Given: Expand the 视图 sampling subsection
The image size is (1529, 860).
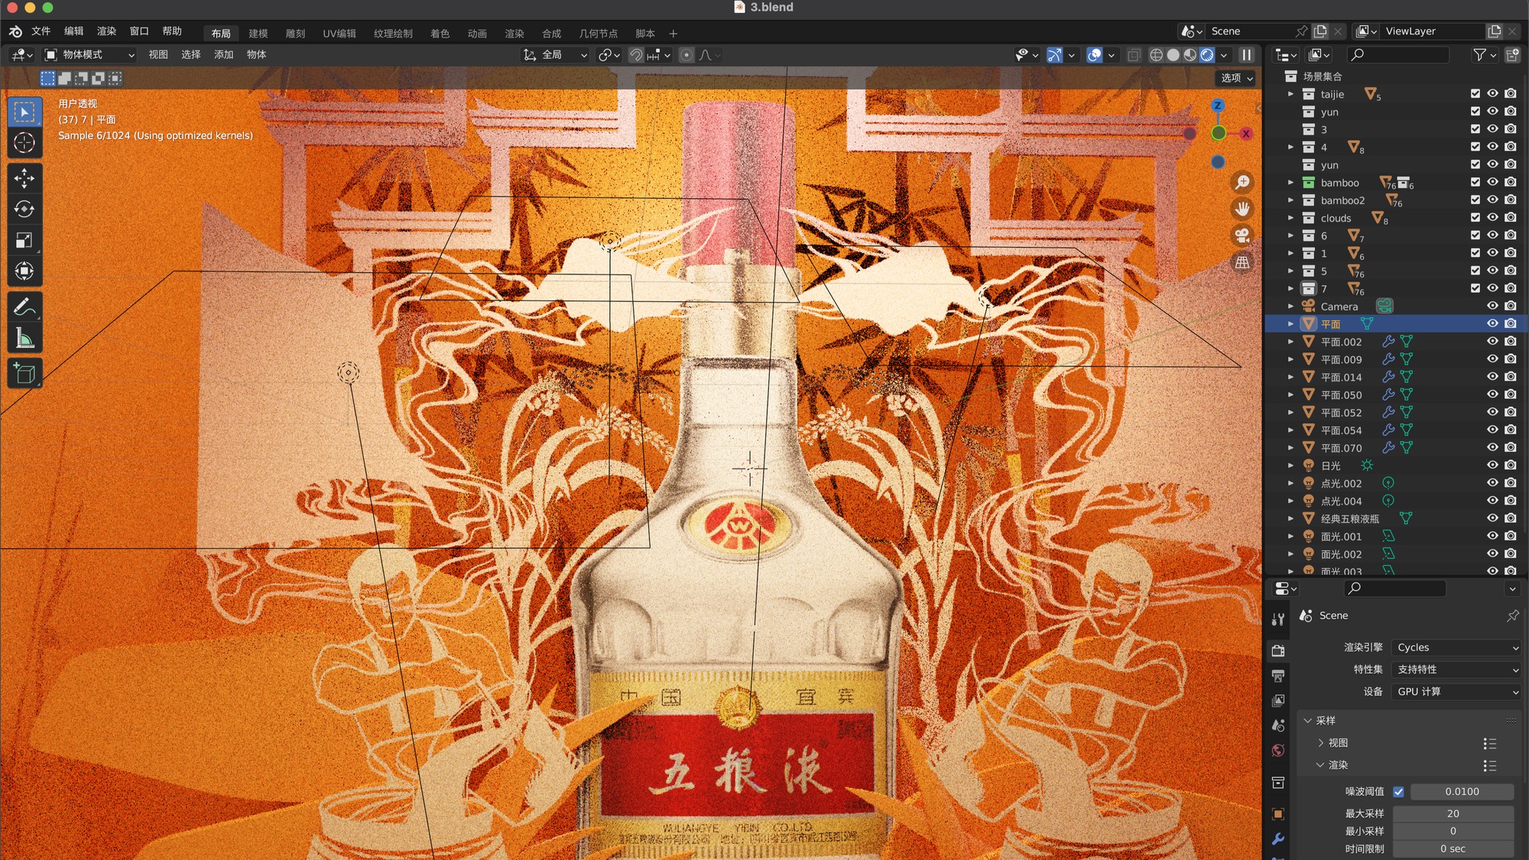Looking at the screenshot, I should pyautogui.click(x=1321, y=743).
